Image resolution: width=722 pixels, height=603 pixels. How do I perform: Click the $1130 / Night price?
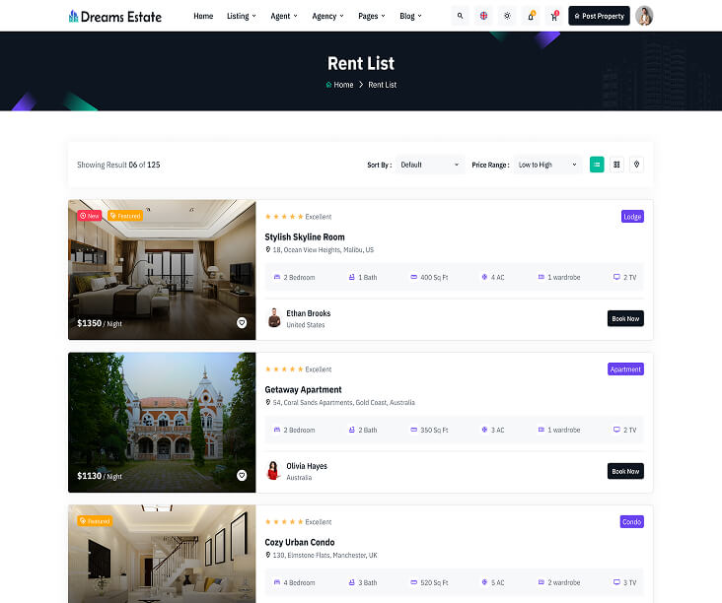pos(100,476)
